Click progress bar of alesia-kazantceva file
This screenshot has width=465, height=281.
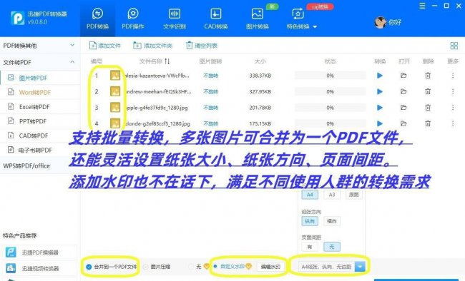click(x=330, y=76)
